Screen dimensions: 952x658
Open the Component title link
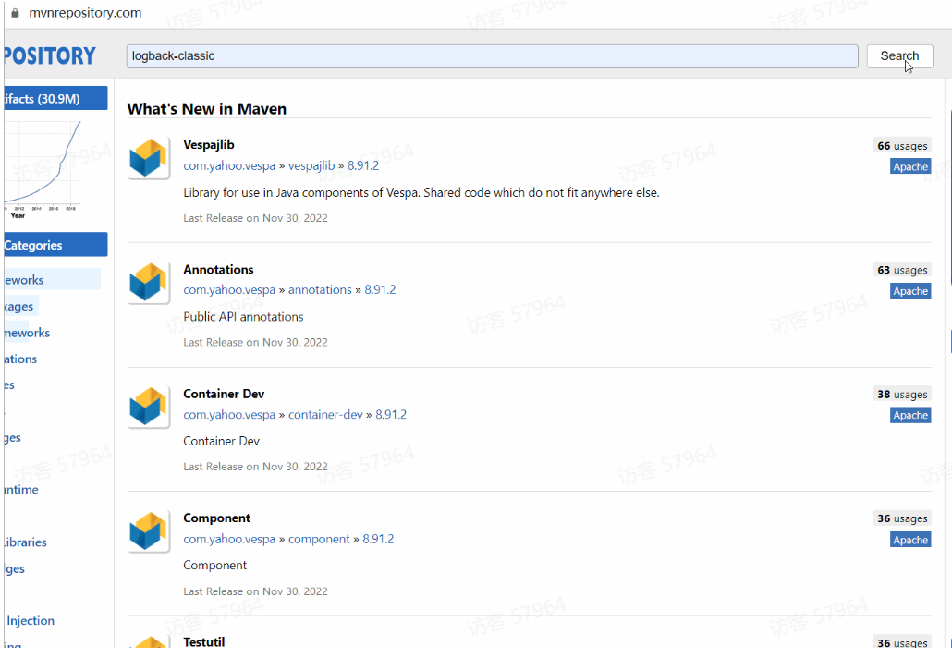click(217, 518)
